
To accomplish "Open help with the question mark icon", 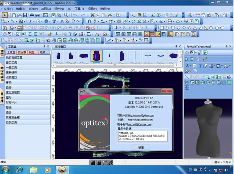I will [119, 15].
